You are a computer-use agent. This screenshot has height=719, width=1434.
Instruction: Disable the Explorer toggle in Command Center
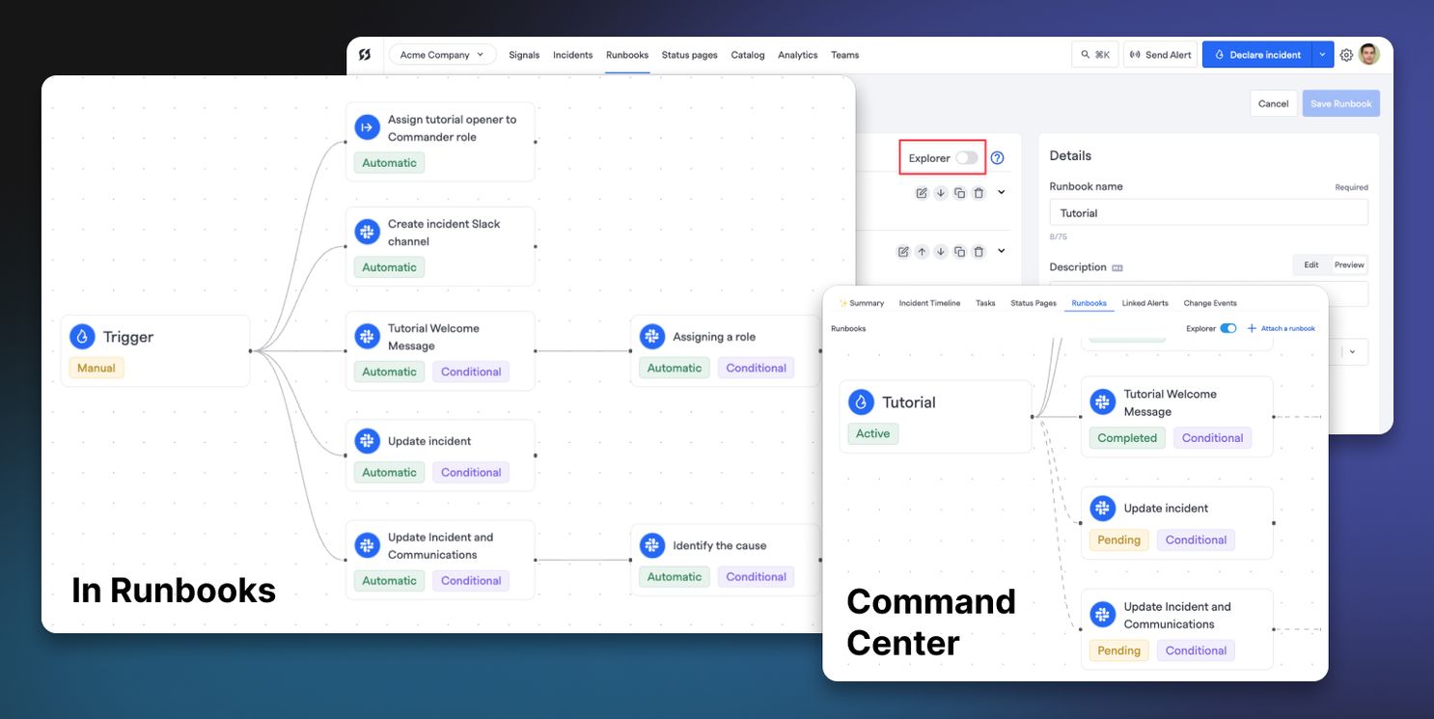tap(1228, 328)
